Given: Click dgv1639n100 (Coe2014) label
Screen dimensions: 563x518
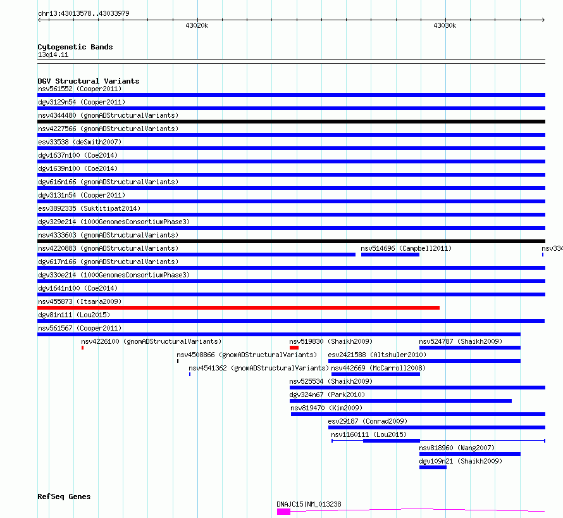Looking at the screenshot, I should click(78, 168).
